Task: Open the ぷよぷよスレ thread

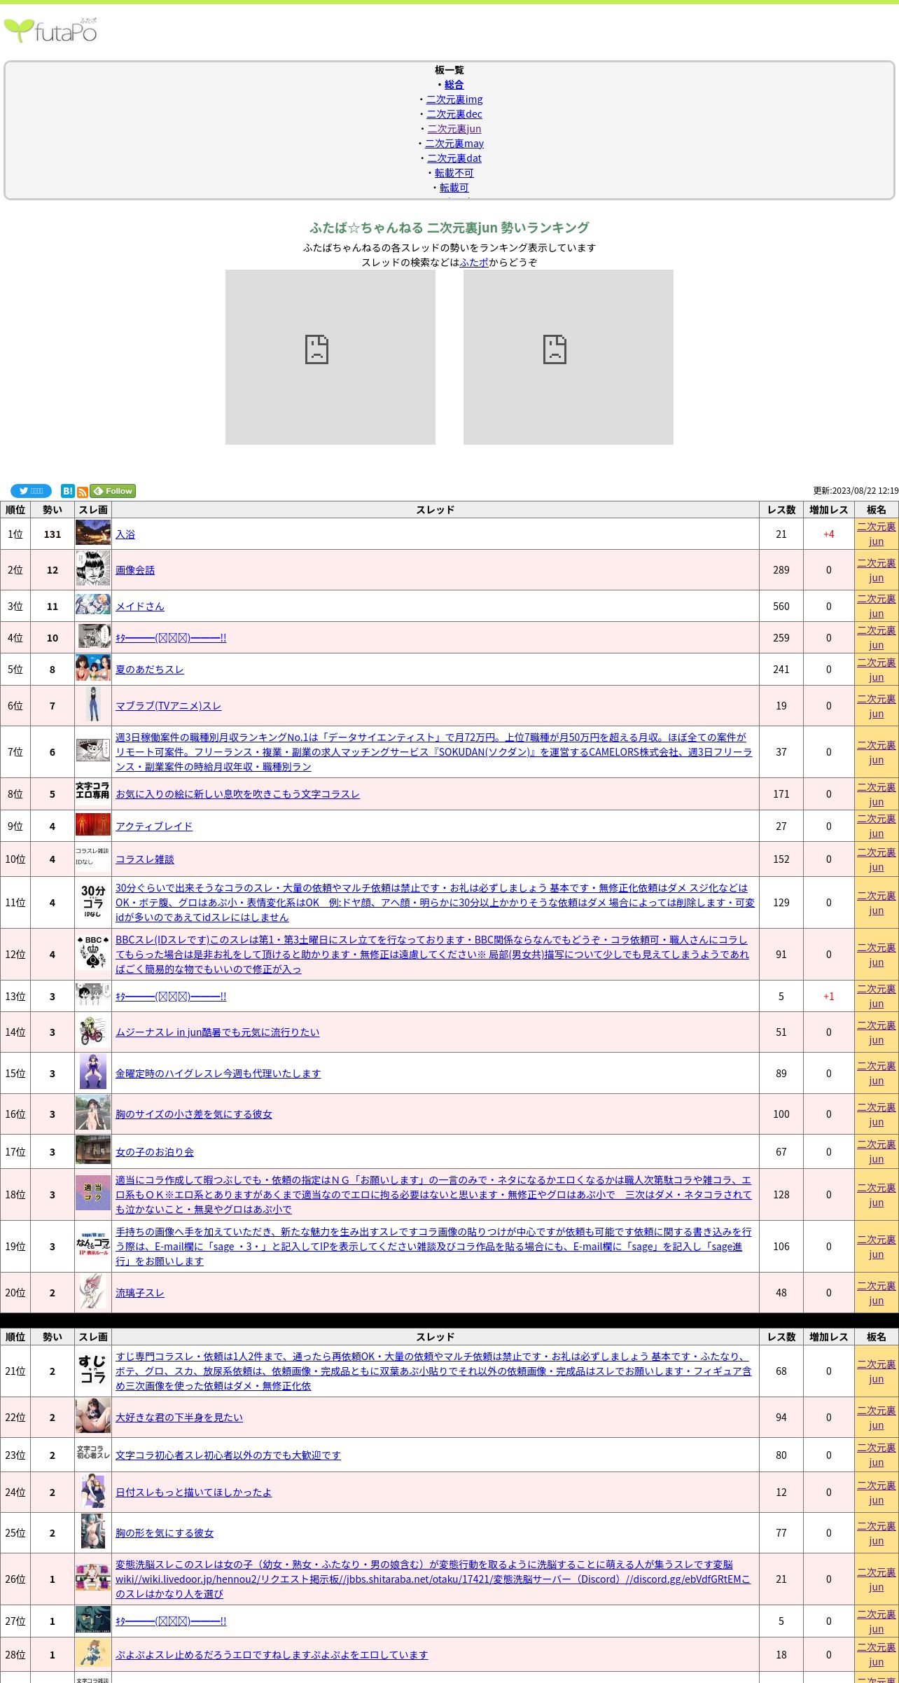Action: point(272,1655)
